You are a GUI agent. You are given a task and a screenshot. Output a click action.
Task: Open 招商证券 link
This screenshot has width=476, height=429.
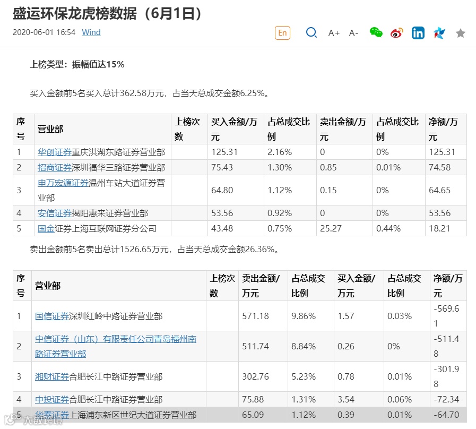click(55, 167)
